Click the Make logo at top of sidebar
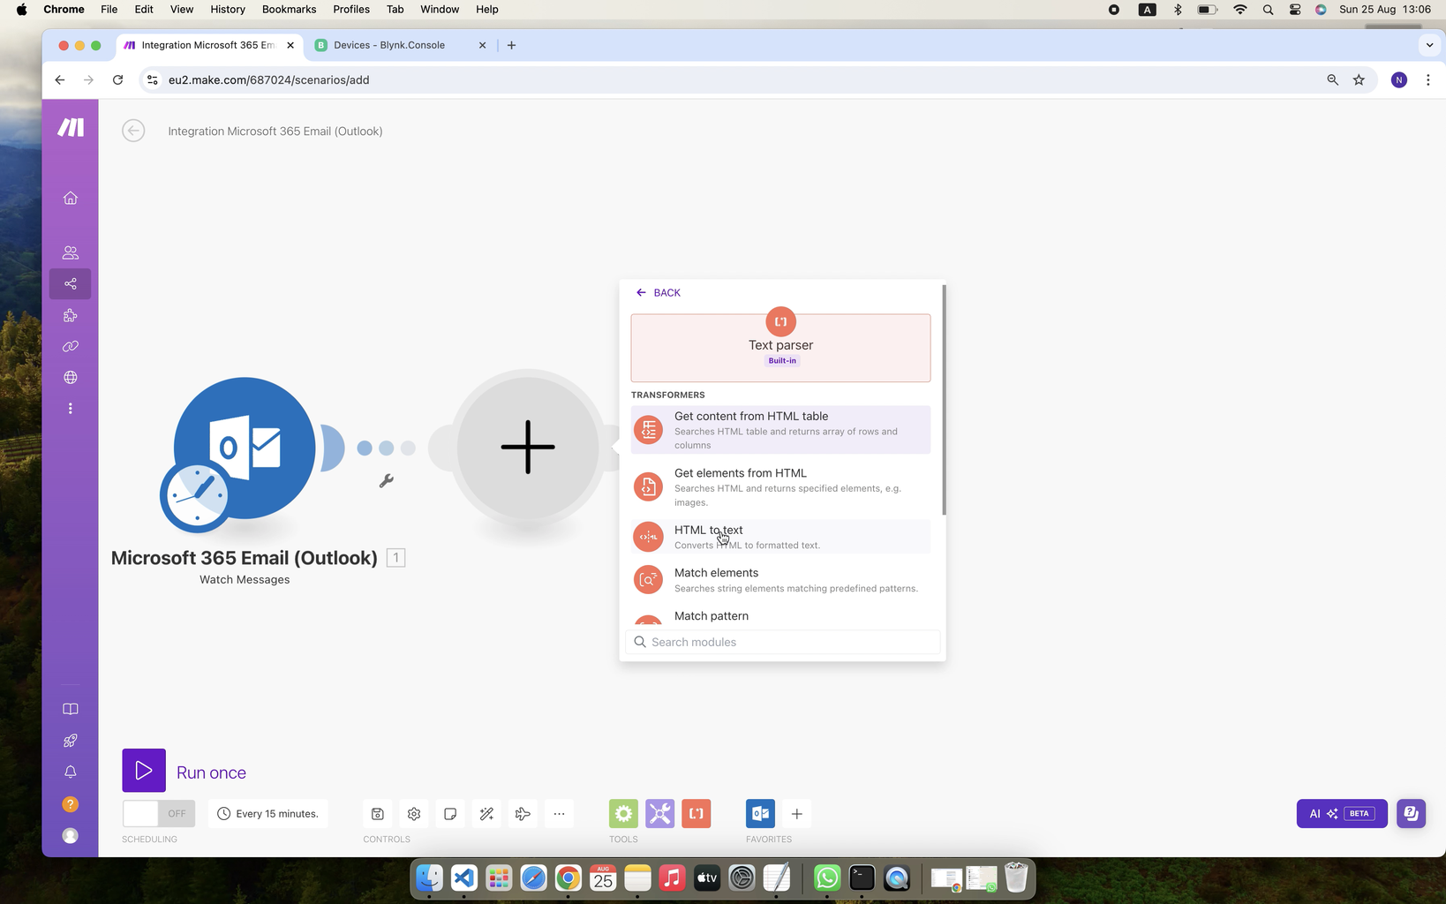 71,127
